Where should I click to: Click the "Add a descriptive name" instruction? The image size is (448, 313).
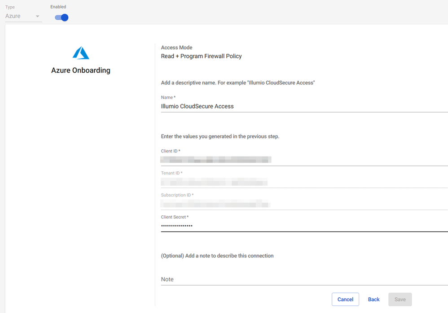[237, 83]
